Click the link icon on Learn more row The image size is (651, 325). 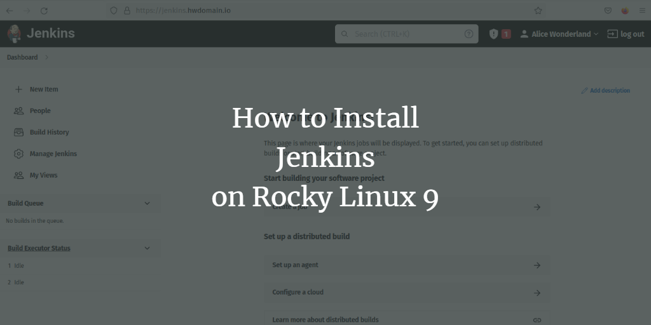(537, 320)
